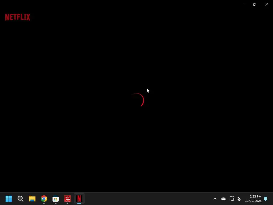
Task: Open the clock showing 2:23 PM
Action: click(253, 199)
